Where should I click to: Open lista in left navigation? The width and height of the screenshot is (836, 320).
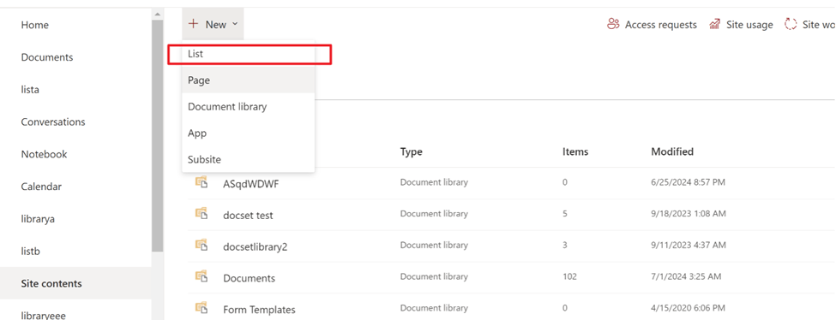tap(30, 90)
